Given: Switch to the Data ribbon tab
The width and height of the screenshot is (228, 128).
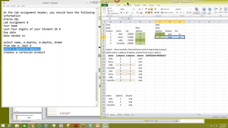Looking at the screenshot, I should [x=145, y=5].
